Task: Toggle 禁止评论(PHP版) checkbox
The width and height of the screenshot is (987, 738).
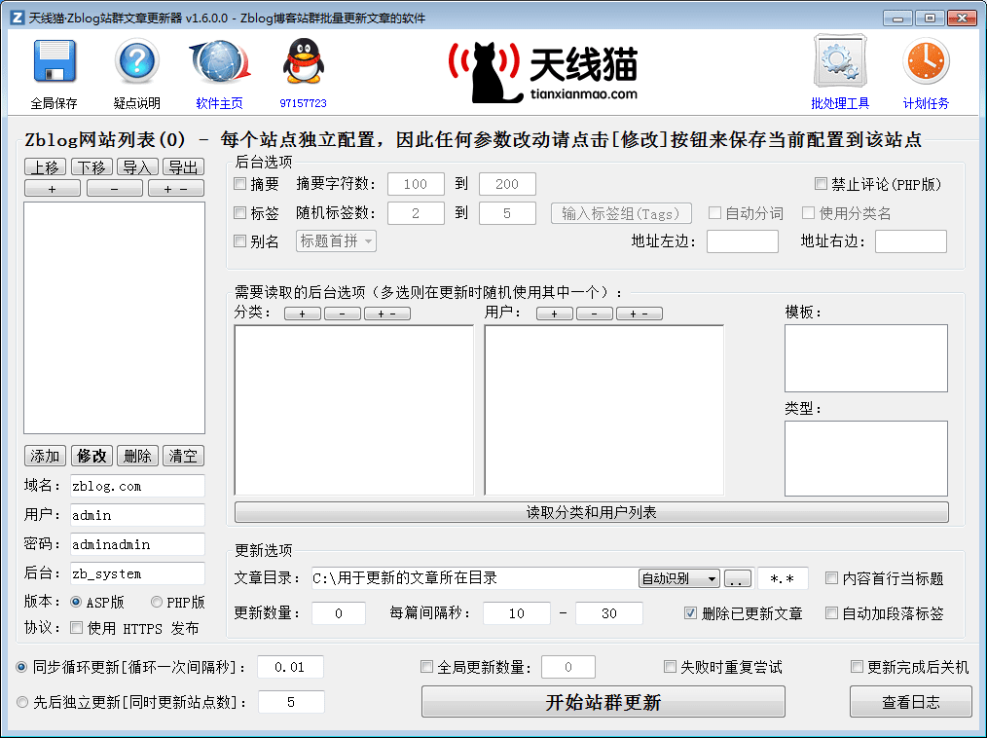Action: click(x=821, y=184)
